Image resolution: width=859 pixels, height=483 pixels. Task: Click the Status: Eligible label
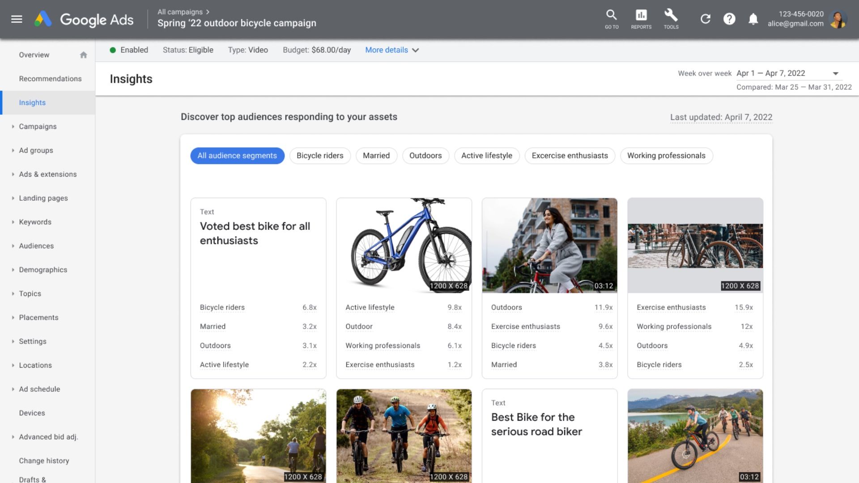[x=188, y=50]
